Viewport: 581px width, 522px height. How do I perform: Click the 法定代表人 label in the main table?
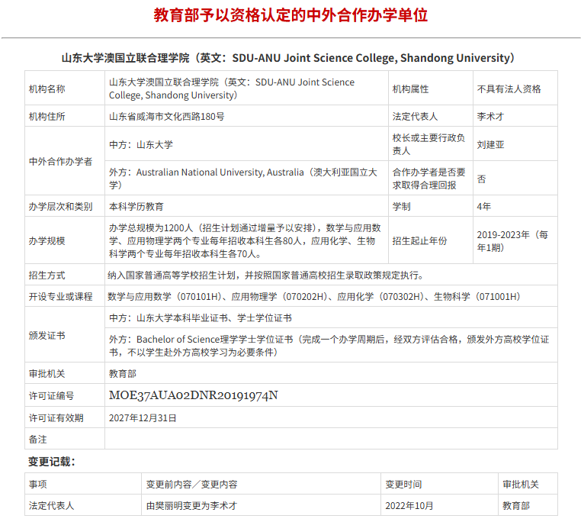click(415, 117)
